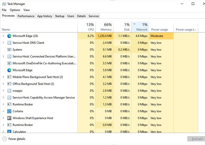205x145 pixels.
Task: Sort by the CPU column header
Action: click(86, 27)
